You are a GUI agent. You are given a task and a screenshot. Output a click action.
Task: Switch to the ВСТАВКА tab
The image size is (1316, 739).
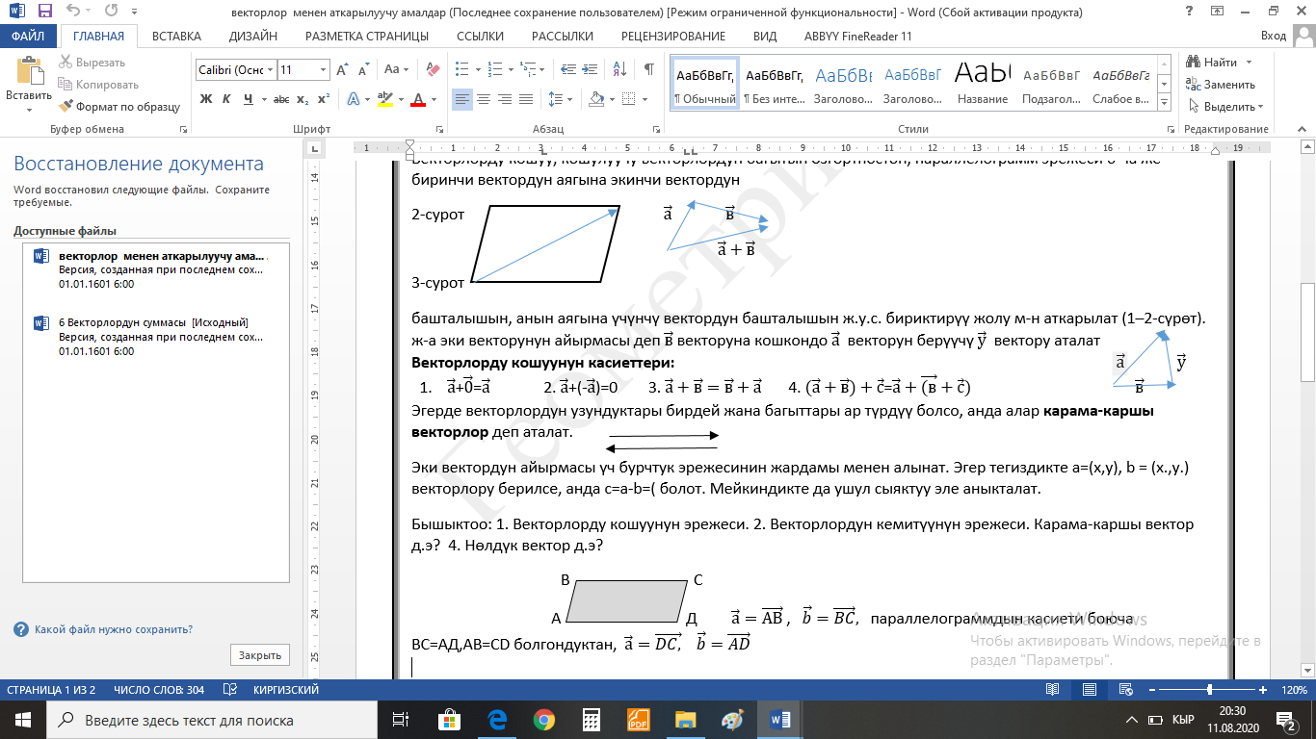click(x=176, y=36)
